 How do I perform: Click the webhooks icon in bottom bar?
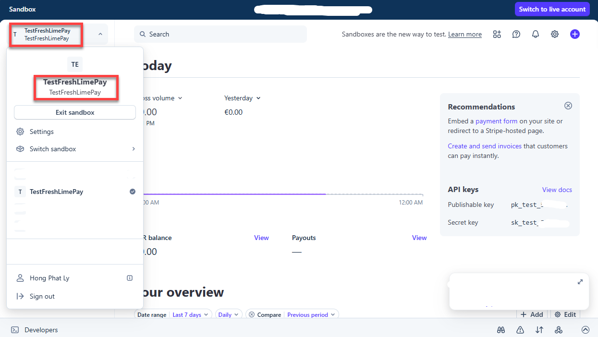pyautogui.click(x=559, y=330)
